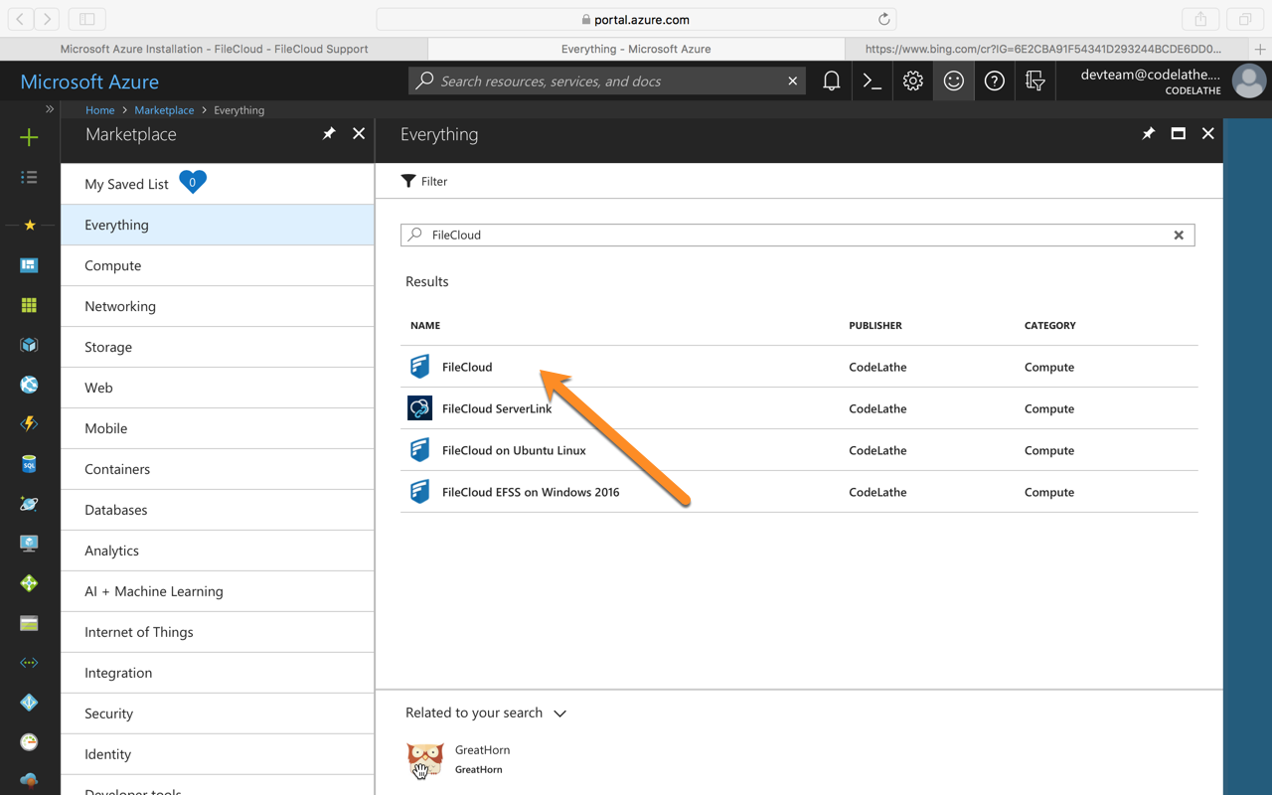
Task: Collapse the Related to your search section
Action: click(559, 714)
